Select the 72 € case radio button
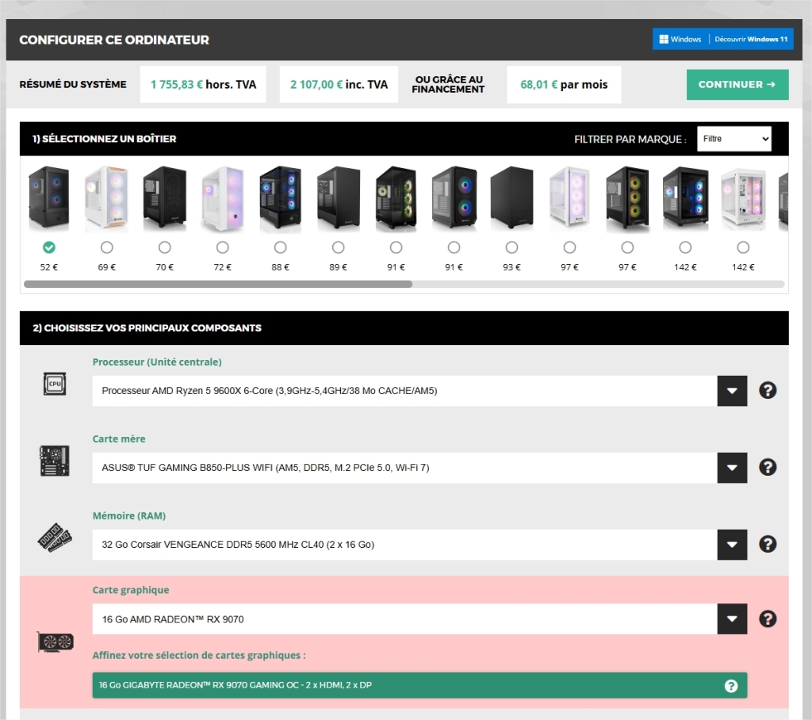This screenshot has width=812, height=720. click(x=223, y=247)
